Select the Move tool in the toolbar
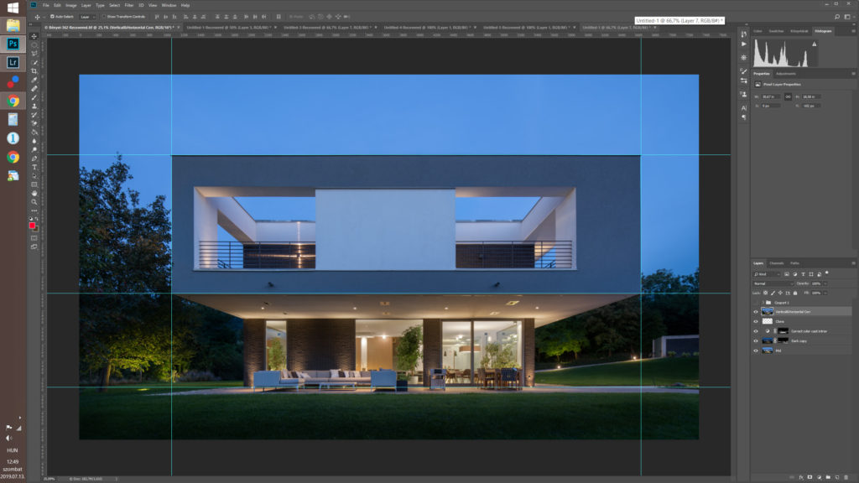Image resolution: width=859 pixels, height=483 pixels. pyautogui.click(x=34, y=36)
